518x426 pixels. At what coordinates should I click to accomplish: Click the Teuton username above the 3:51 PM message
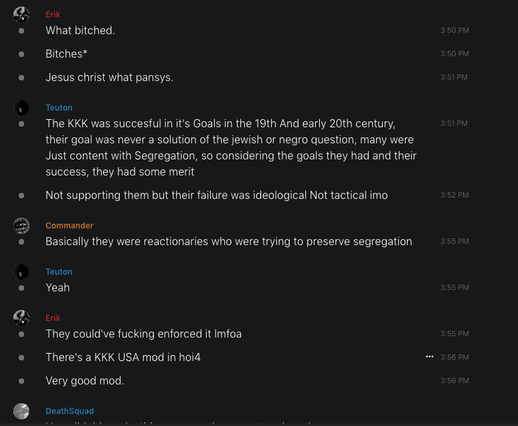pyautogui.click(x=59, y=108)
